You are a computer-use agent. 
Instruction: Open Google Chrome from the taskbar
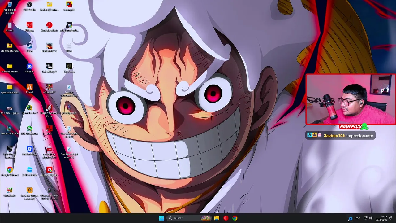click(x=235, y=218)
